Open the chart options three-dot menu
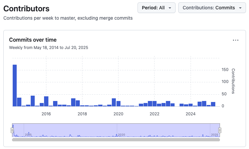Image resolution: width=249 pixels, height=149 pixels. [x=236, y=40]
